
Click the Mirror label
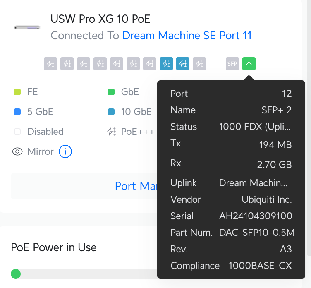pos(41,151)
